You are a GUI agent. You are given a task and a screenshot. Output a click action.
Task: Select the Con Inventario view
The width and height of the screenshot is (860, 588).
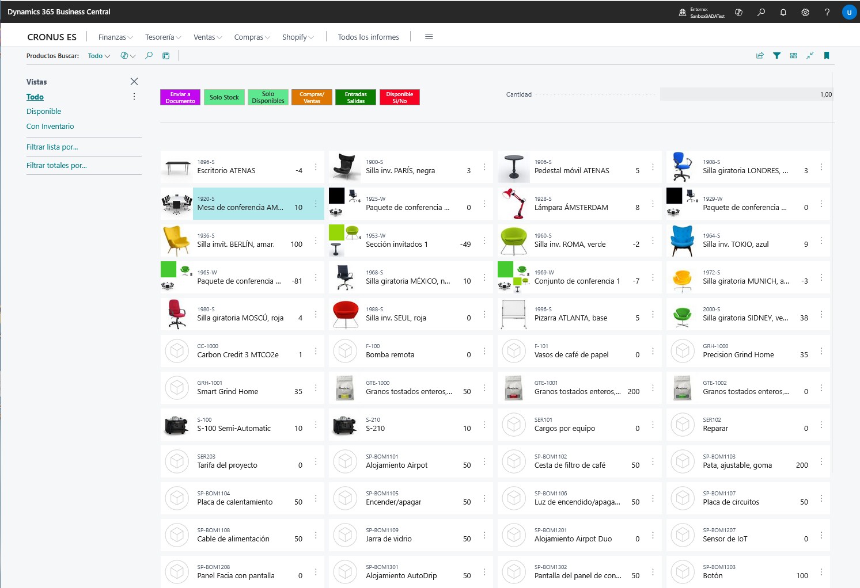point(50,127)
